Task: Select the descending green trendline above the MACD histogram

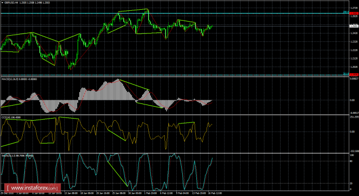Action: (x=135, y=84)
